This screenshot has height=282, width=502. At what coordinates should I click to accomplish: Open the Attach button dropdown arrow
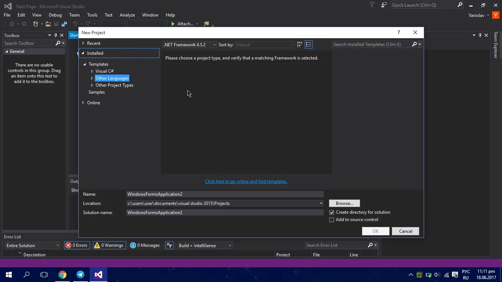[197, 24]
